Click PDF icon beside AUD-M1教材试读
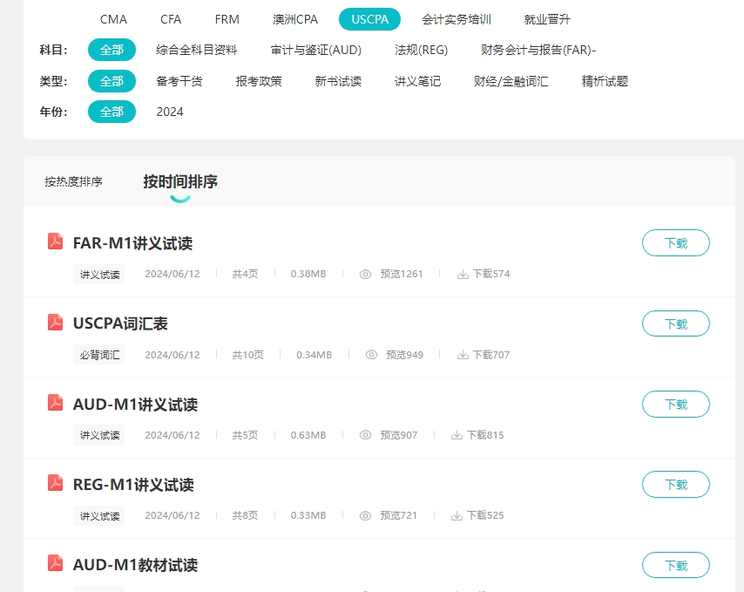Viewport: 744px width, 592px height. (x=56, y=563)
